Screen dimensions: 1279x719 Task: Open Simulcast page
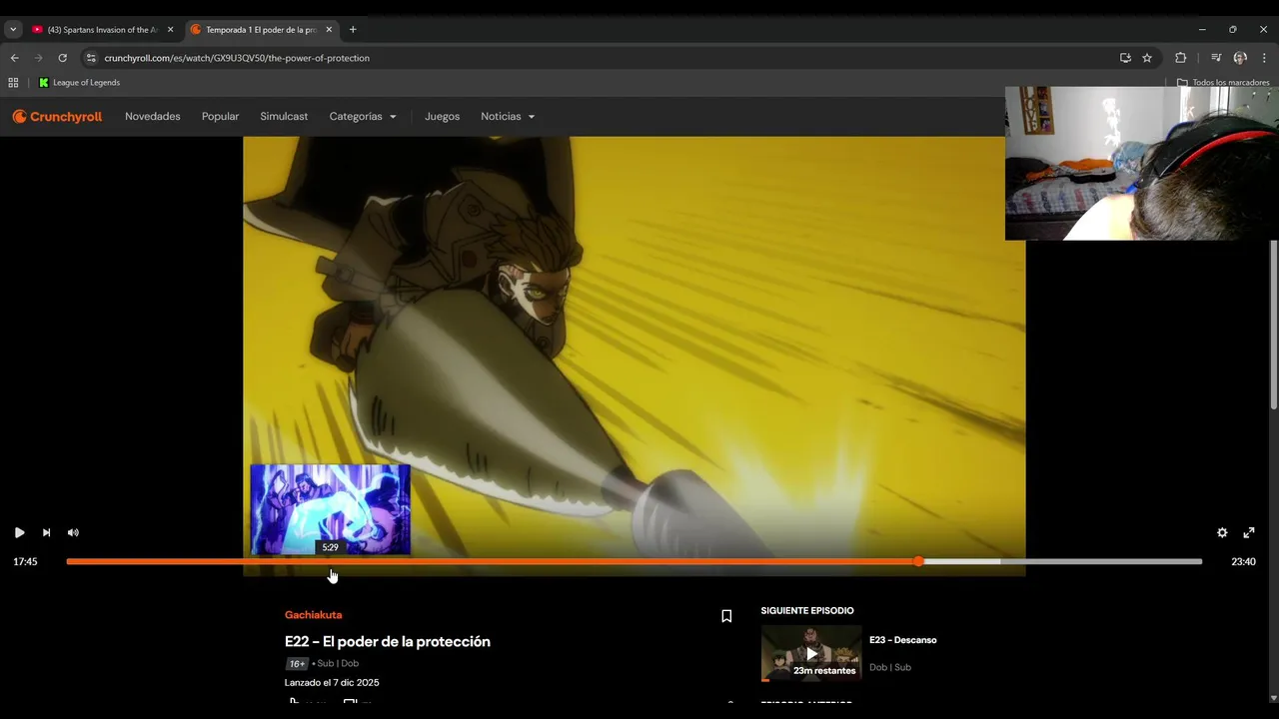point(284,116)
